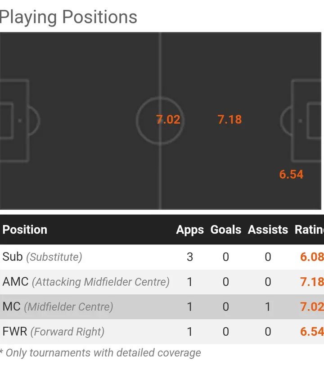Click the Assists value 1 for MC
The height and width of the screenshot is (370, 324).
[268, 307]
